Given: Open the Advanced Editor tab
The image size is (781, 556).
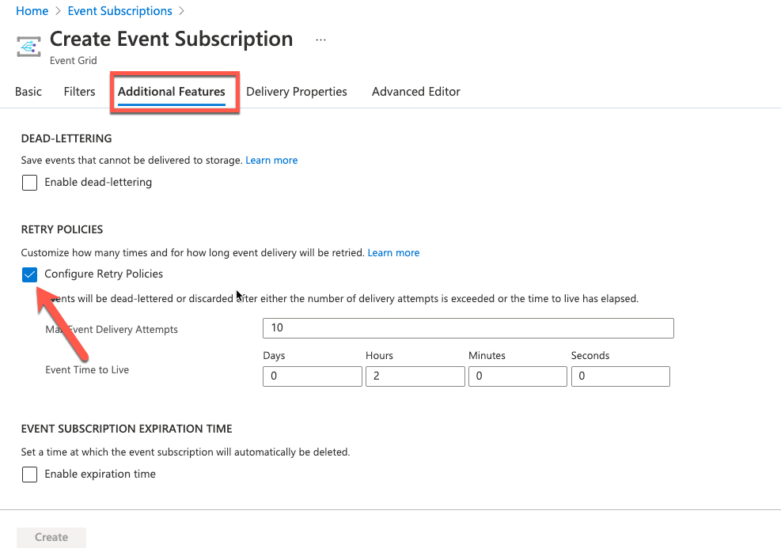Looking at the screenshot, I should [x=416, y=92].
